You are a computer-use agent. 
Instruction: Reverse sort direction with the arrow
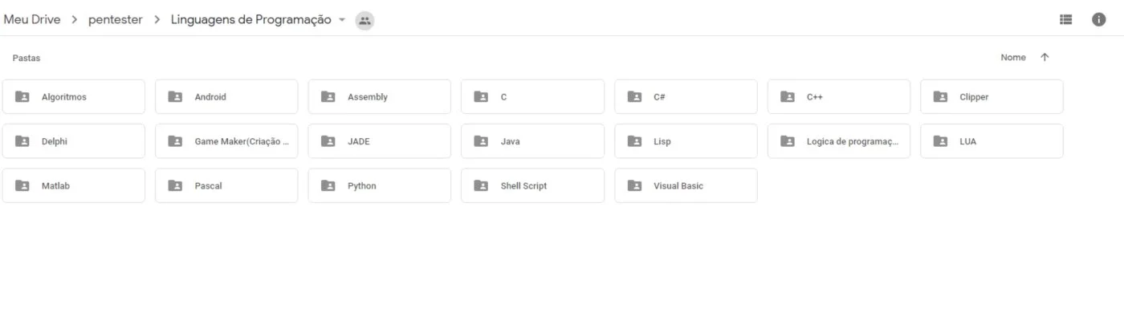[x=1045, y=58]
